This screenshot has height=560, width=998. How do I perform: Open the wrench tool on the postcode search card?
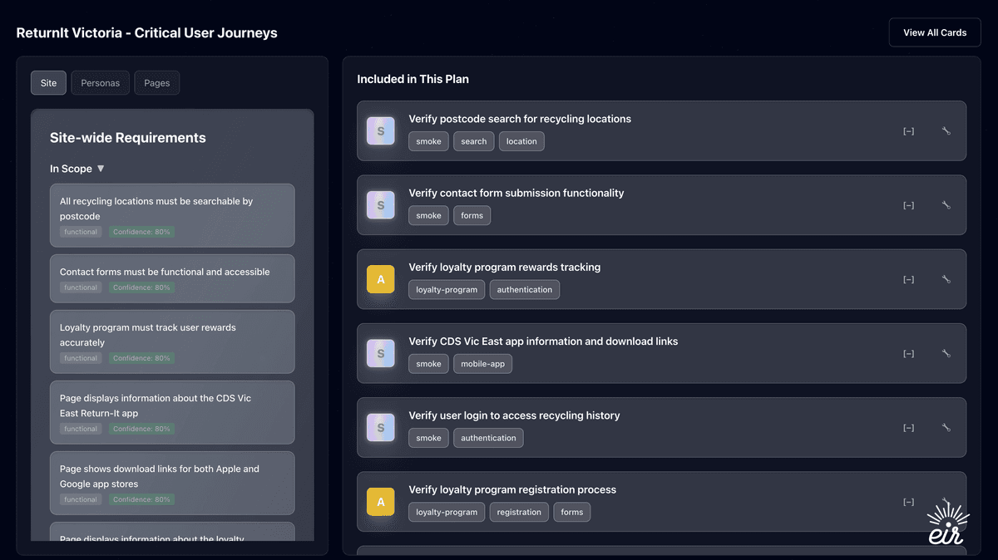pyautogui.click(x=946, y=130)
